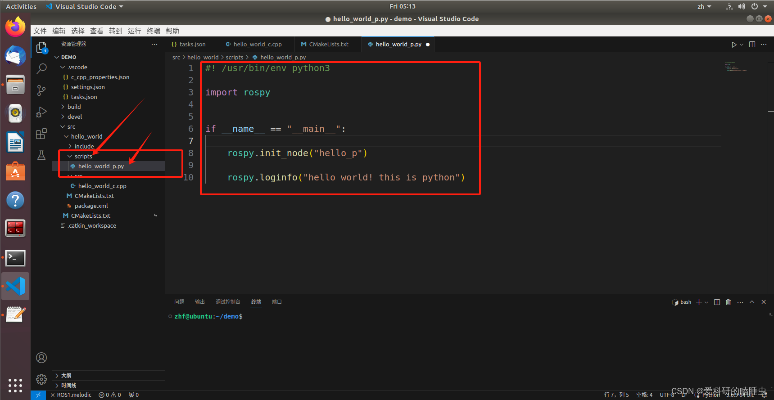Launch Firefox from the Ubuntu dock
This screenshot has height=400, width=774.
(x=15, y=27)
